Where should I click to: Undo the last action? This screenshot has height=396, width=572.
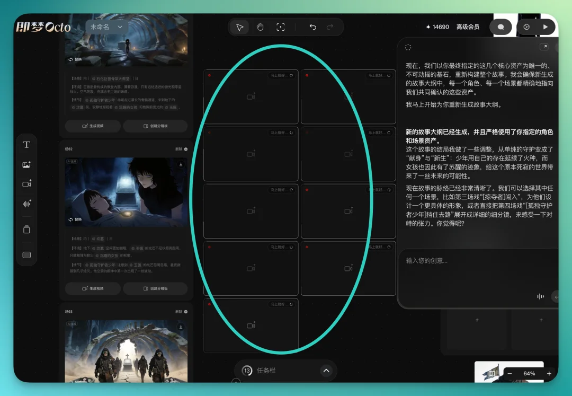(x=312, y=27)
